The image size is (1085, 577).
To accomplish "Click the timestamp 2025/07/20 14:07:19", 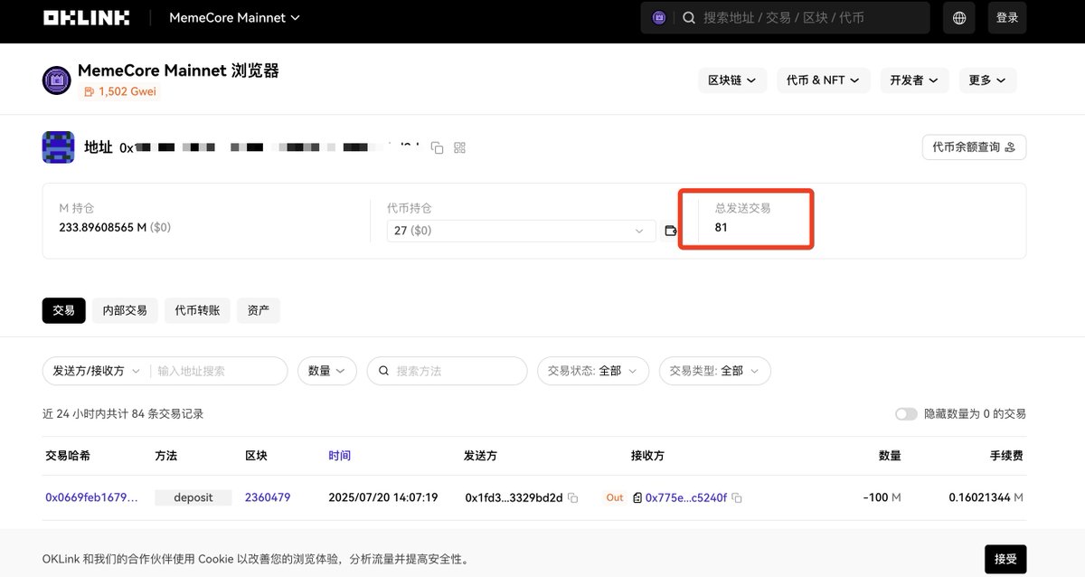I will (x=383, y=497).
